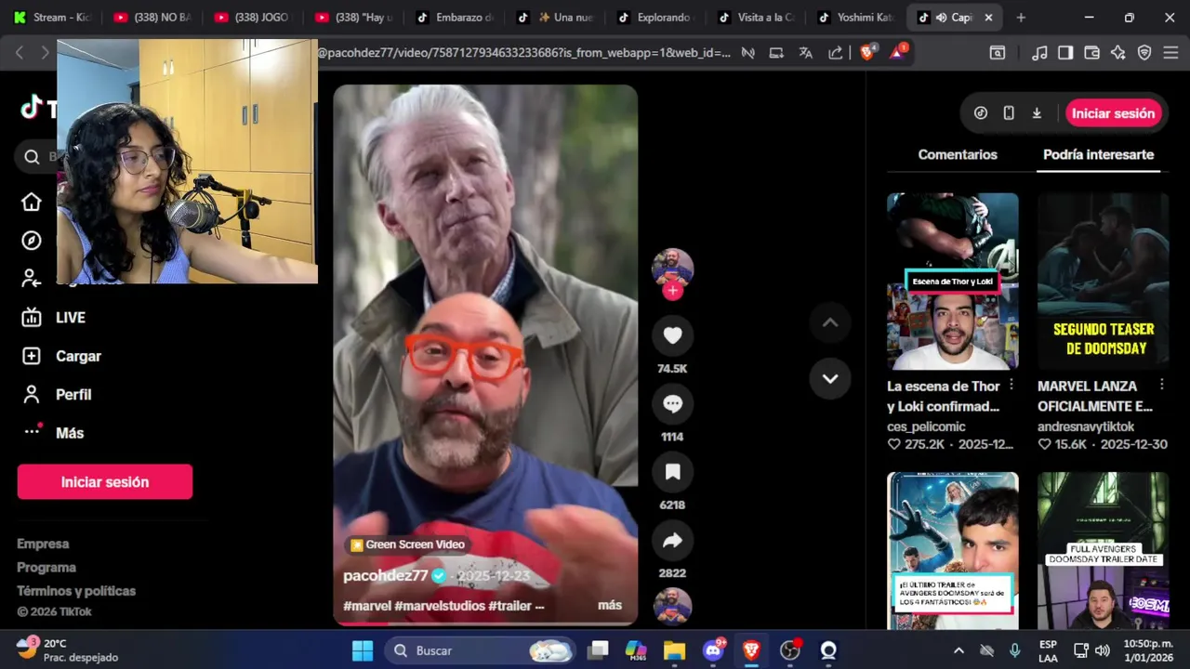The width and height of the screenshot is (1190, 669).
Task: Toggle Brave VPN shield icon
Action: tap(1144, 53)
